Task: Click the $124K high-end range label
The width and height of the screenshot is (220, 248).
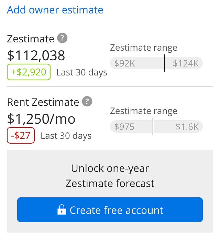Action: coord(186,63)
